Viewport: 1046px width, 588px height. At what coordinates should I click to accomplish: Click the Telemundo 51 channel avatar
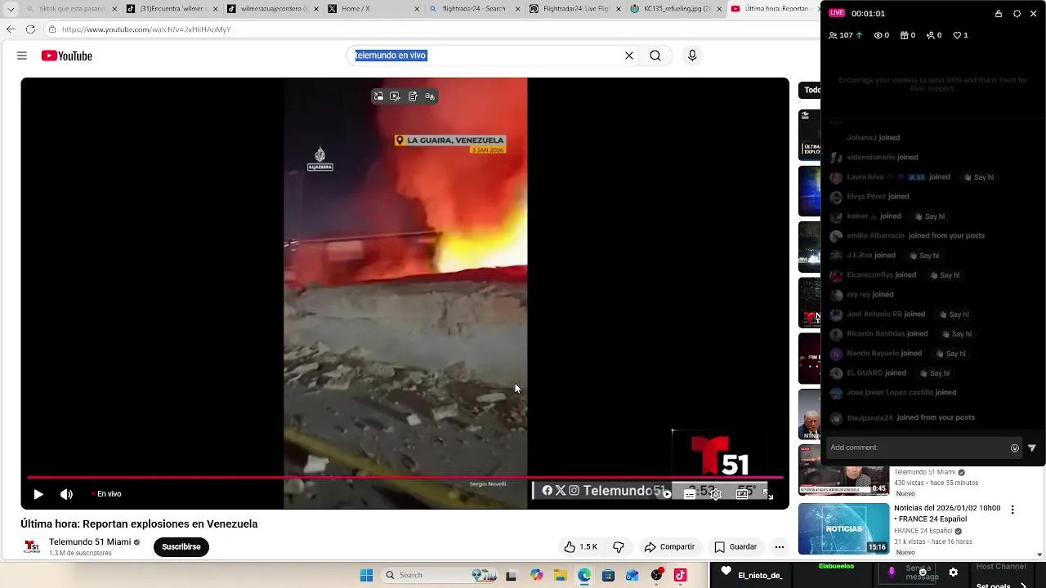point(32,547)
